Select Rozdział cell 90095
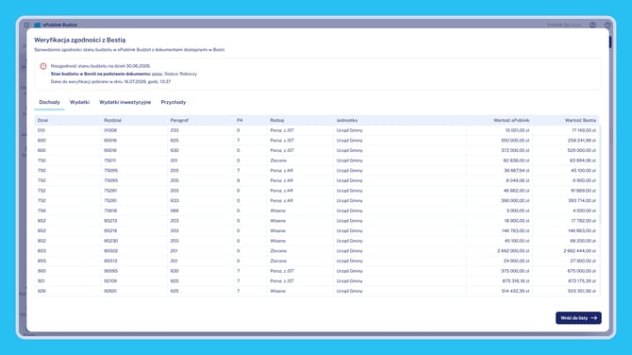632x355 pixels. tap(111, 271)
